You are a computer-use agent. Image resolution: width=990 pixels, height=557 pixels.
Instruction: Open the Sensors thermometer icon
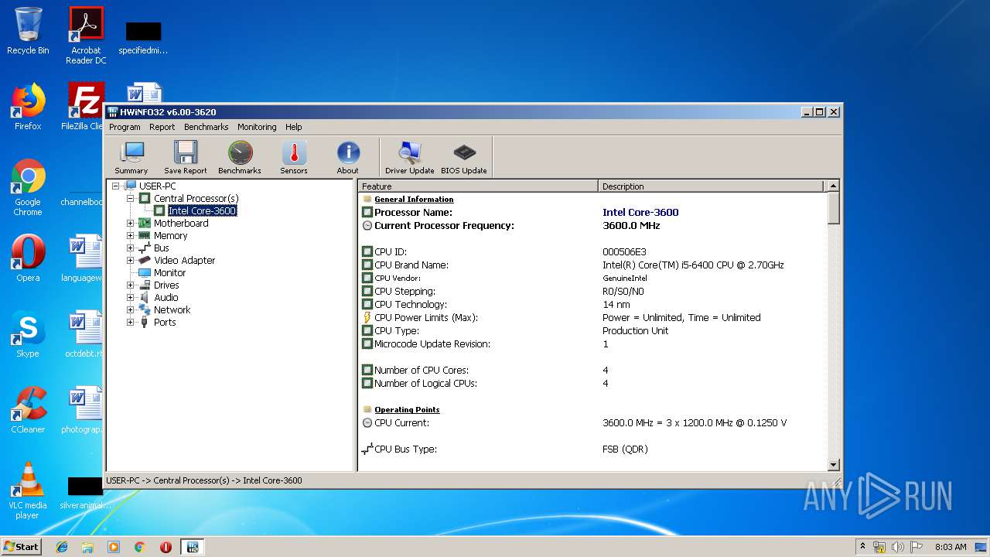coord(294,158)
